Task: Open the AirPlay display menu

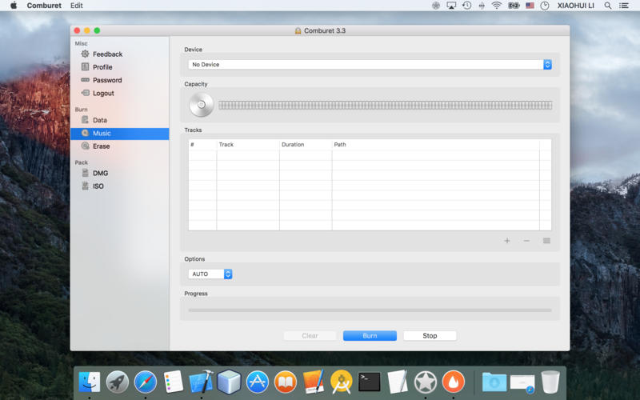Action: pyautogui.click(x=451, y=6)
